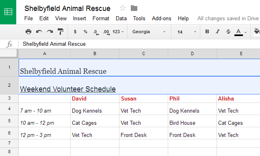Viewport: 260px width, 156px height.
Task: Expand the 123 more formats dropdown
Action: [118, 32]
